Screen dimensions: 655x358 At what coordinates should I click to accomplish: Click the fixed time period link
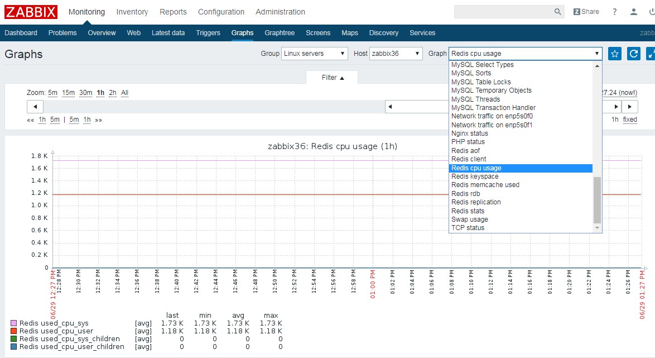tap(630, 120)
